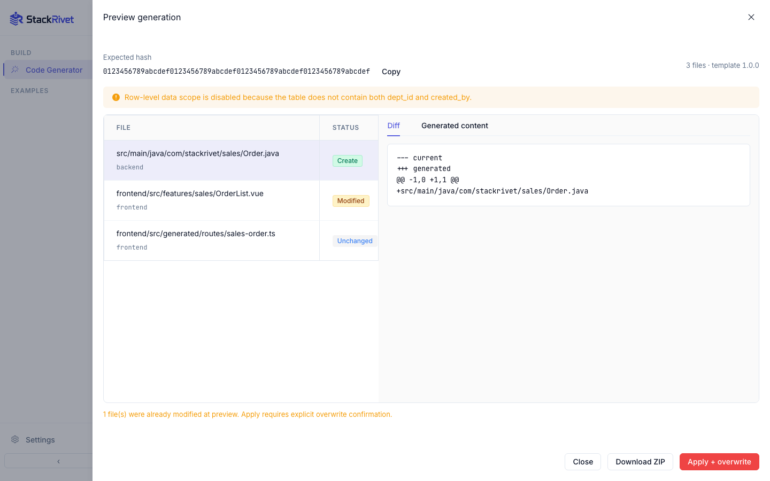
Task: Click the Code Generator sparkle icon
Action: tap(15, 69)
